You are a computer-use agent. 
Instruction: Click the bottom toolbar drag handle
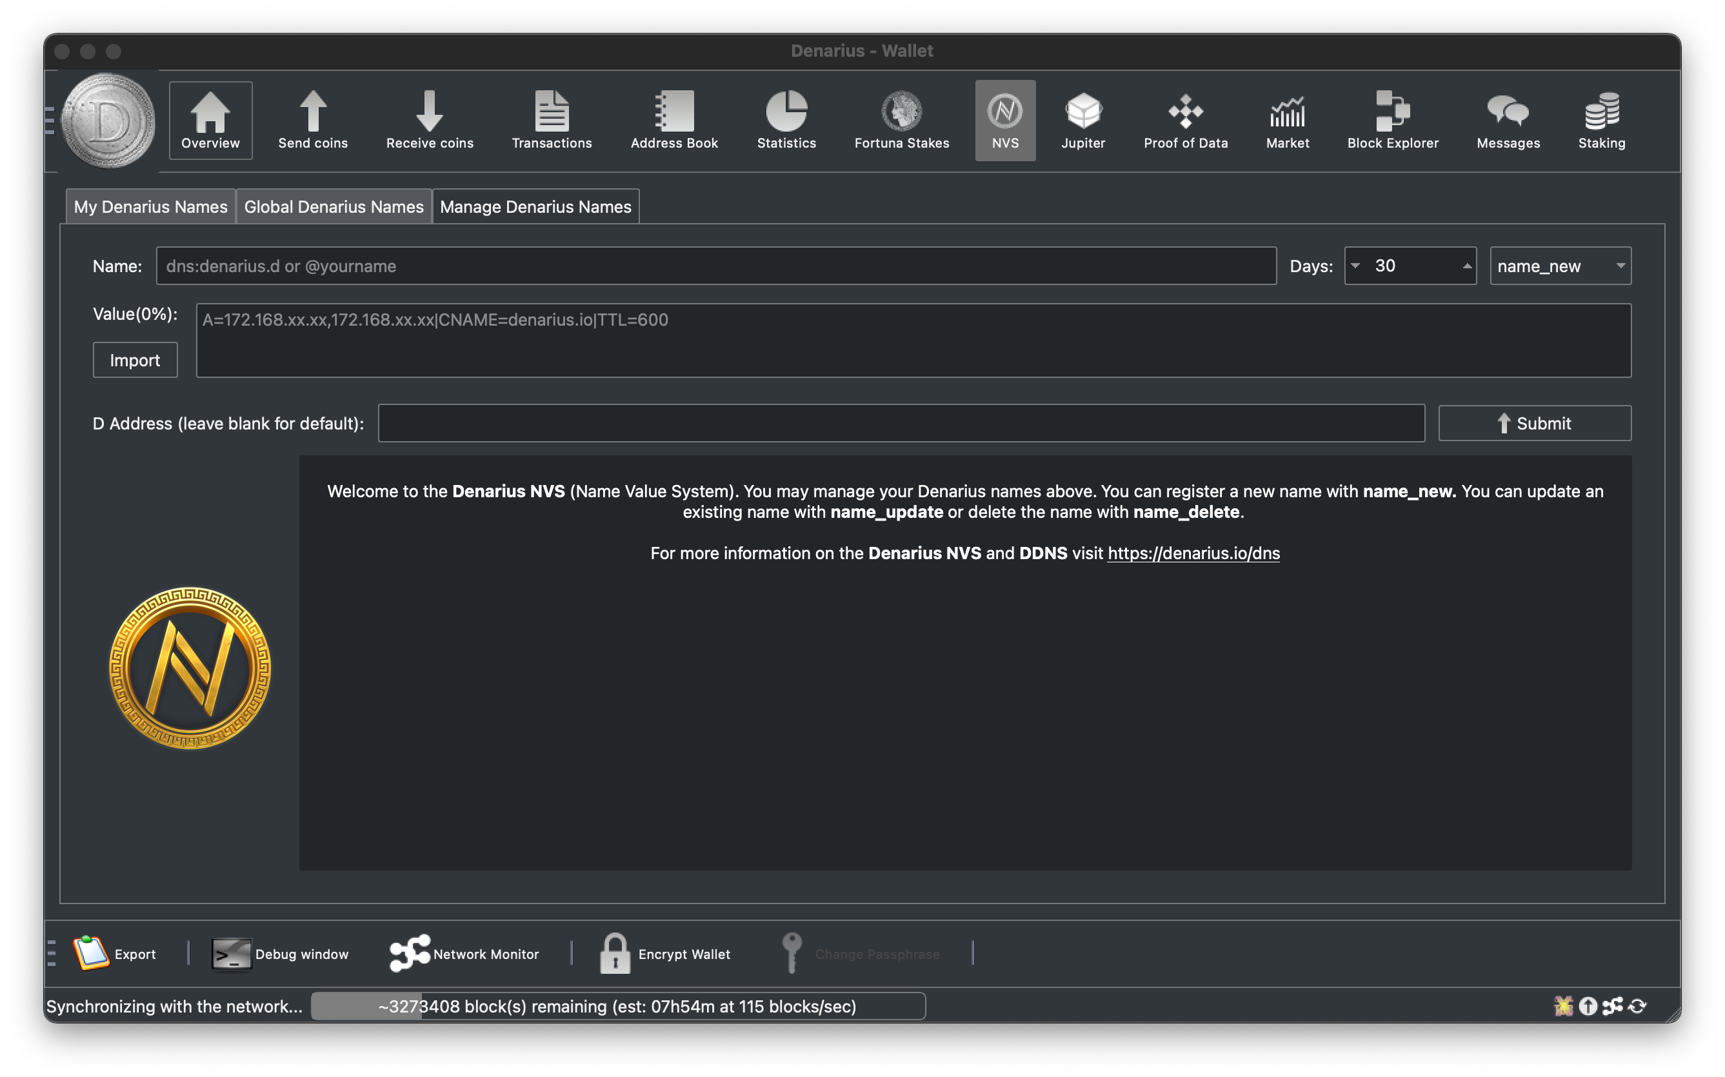pos(52,953)
